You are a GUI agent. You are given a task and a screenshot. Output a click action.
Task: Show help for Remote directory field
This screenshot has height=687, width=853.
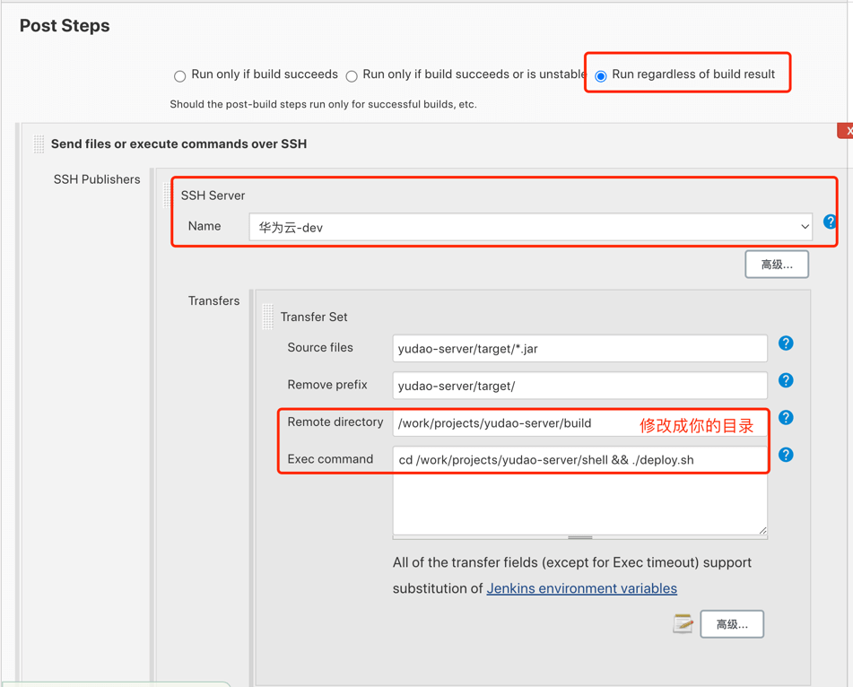(786, 418)
